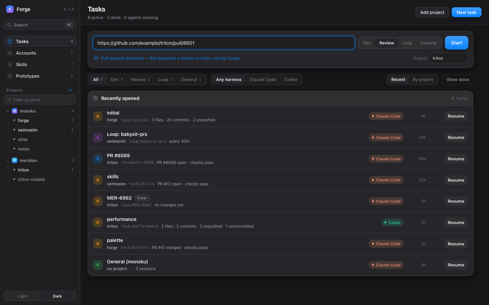The width and height of the screenshot is (489, 305).
Task: Click the D badge on skills task
Action: (x=98, y=180)
